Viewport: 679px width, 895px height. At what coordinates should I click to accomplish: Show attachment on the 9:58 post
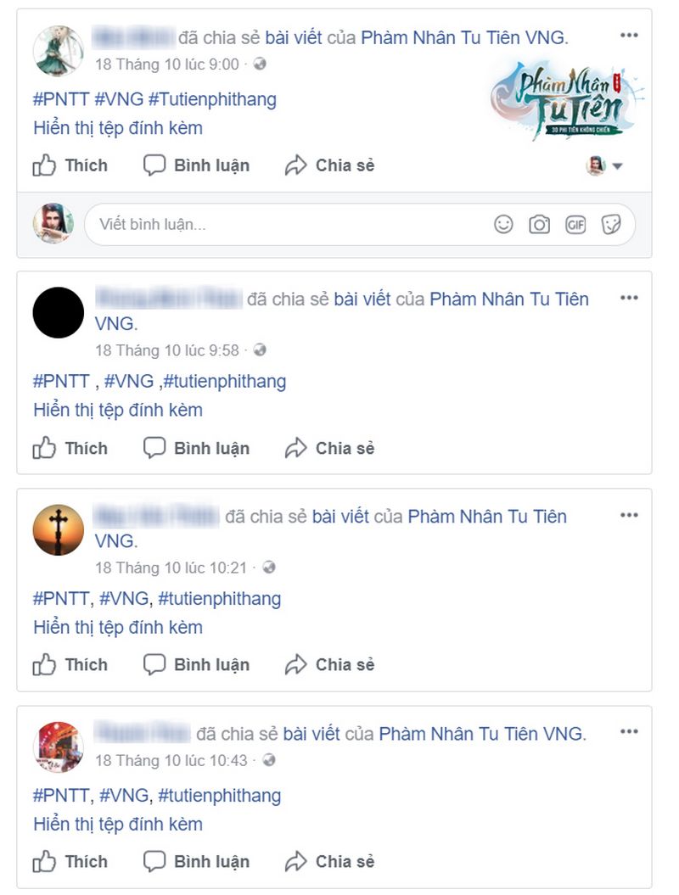pyautogui.click(x=118, y=410)
